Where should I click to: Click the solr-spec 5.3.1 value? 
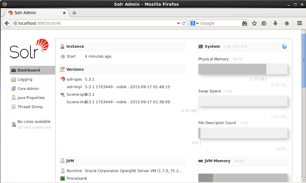[x=89, y=79]
